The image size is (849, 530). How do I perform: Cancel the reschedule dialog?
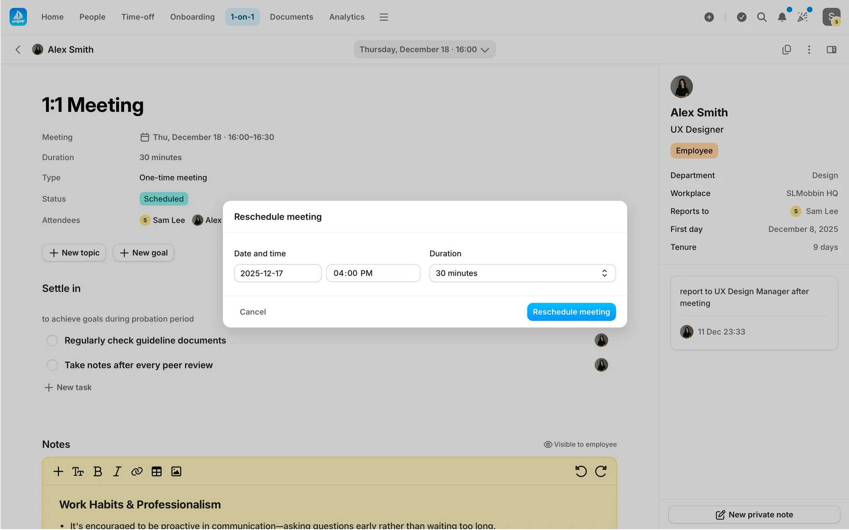[x=252, y=312]
